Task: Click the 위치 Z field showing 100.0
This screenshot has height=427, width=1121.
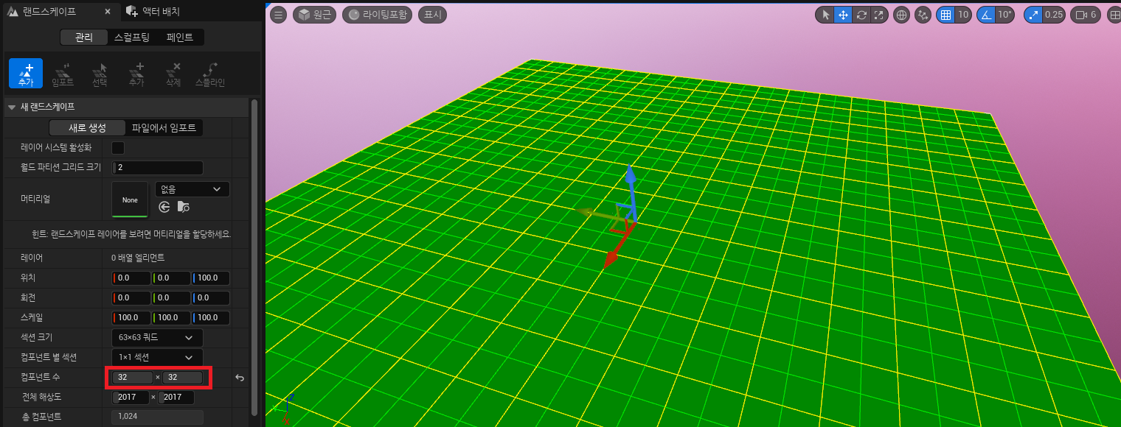Action: click(210, 279)
